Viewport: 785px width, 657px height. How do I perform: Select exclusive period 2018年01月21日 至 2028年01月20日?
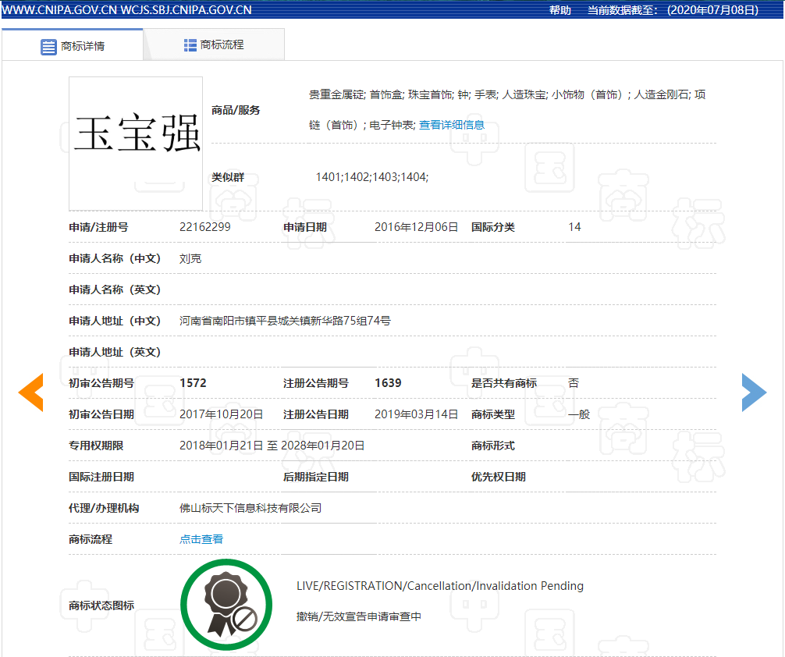[x=272, y=446]
